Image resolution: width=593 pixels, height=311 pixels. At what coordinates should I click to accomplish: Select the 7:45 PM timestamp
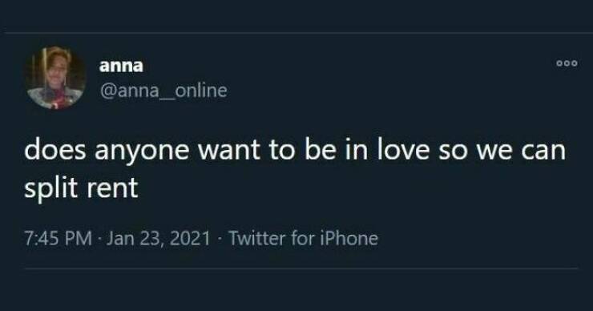(58, 238)
